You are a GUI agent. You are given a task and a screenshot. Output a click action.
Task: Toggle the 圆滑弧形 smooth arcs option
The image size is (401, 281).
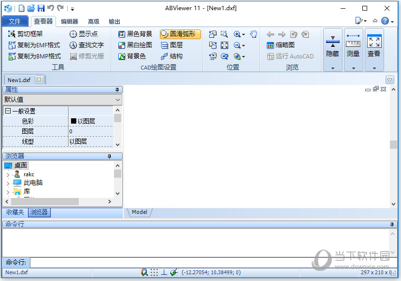click(180, 34)
